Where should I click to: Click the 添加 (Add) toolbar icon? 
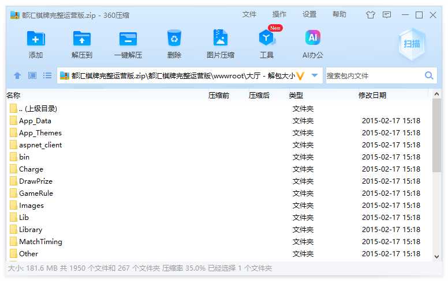point(36,39)
